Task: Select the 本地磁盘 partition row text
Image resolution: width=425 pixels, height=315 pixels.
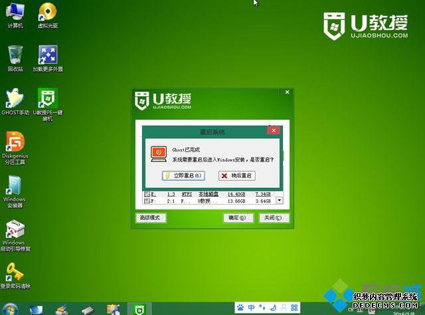Action: pos(209,194)
